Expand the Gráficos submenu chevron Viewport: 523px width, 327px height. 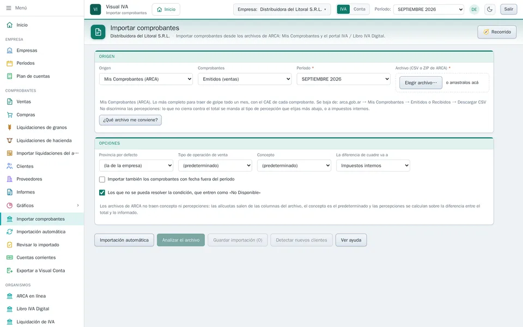click(78, 205)
